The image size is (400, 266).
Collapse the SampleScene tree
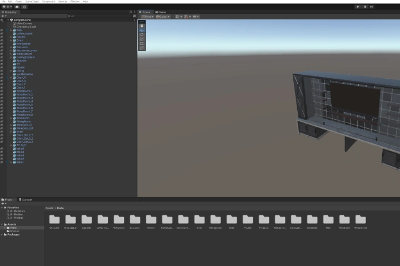8,20
